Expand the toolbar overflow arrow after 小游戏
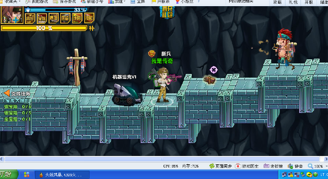328x179 pixels. tap(199, 1)
